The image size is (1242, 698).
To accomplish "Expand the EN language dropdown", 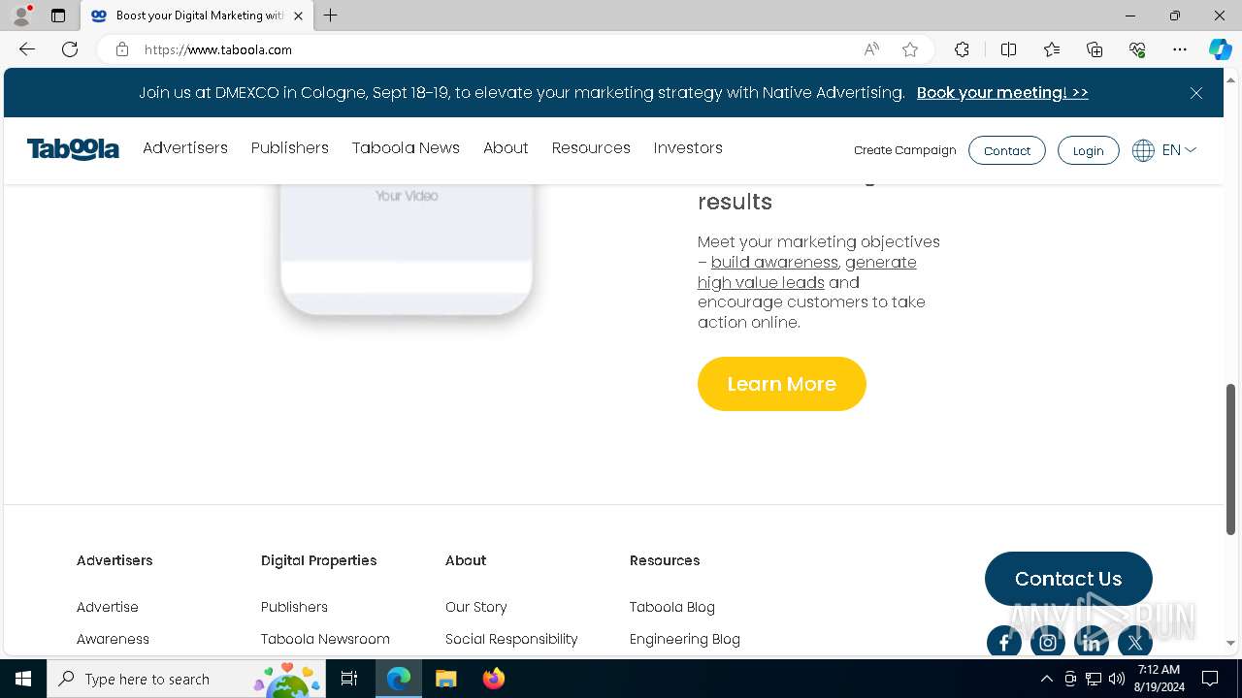I will [x=1179, y=150].
